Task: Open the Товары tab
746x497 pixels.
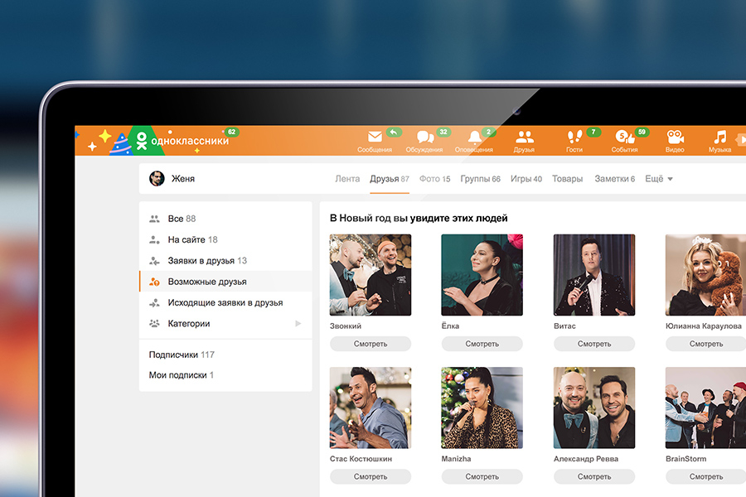Action: 567,179
